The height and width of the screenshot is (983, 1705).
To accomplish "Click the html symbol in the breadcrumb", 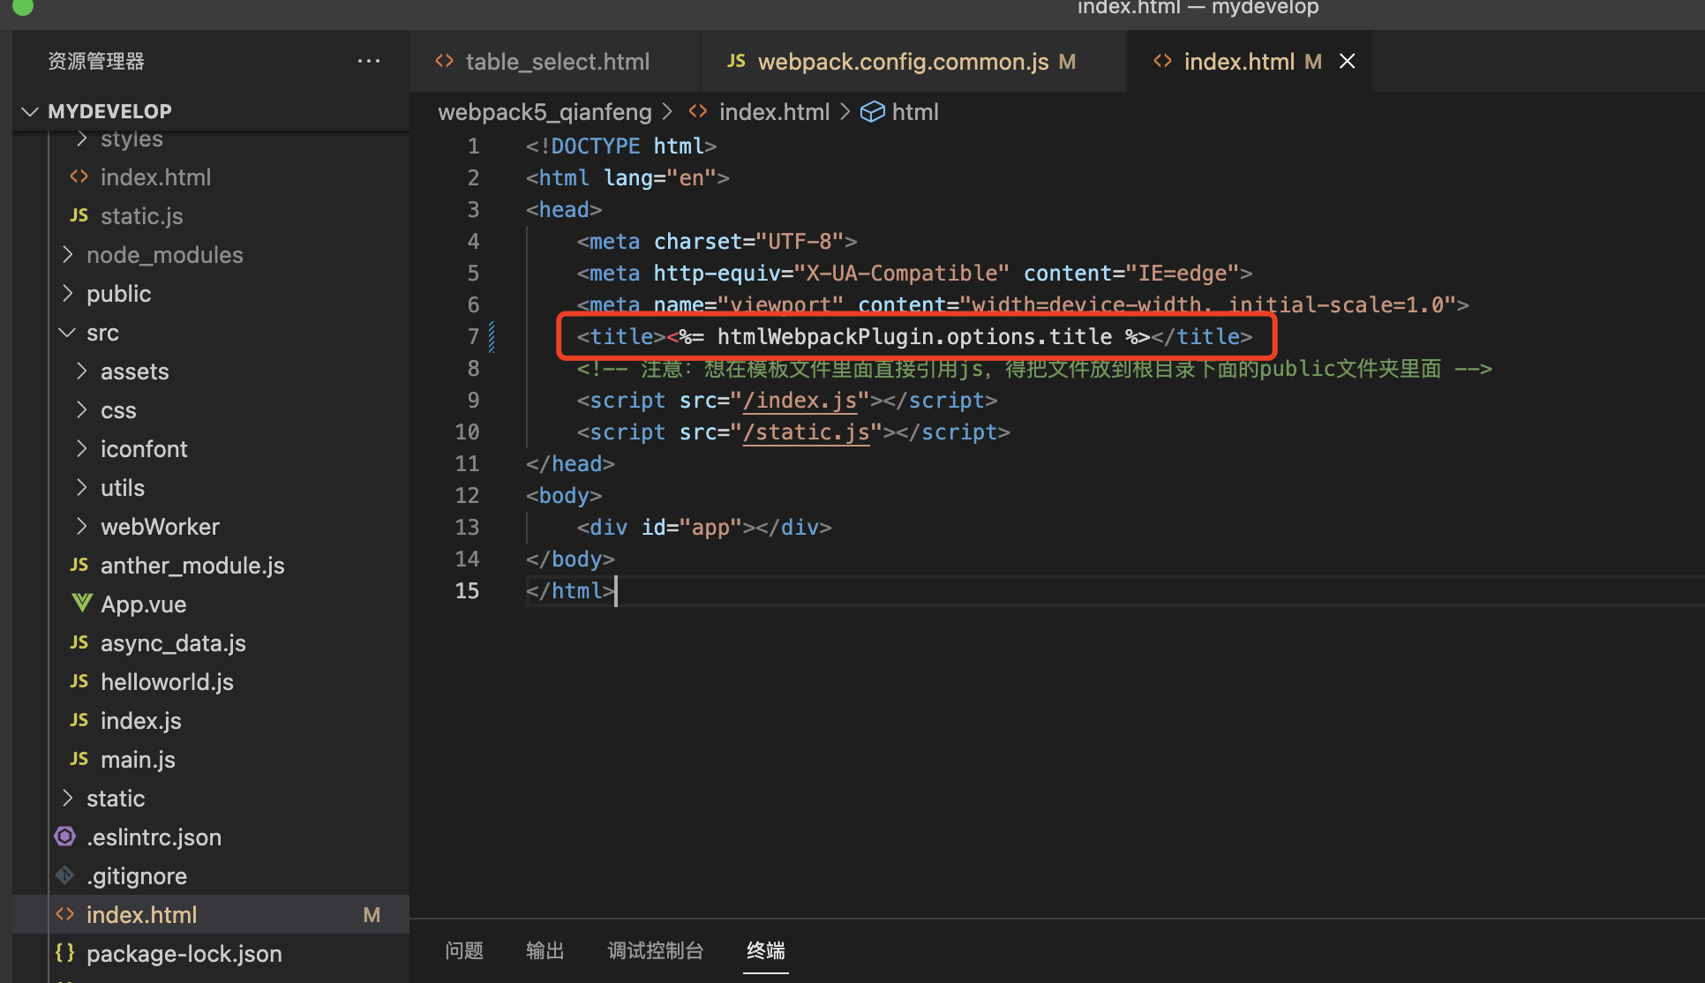I will tap(914, 112).
